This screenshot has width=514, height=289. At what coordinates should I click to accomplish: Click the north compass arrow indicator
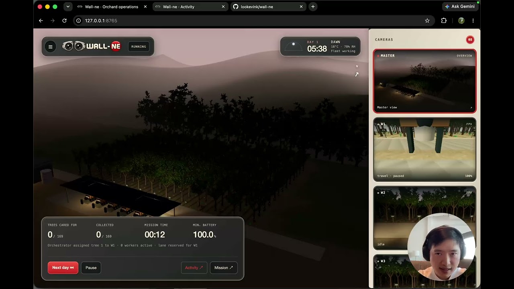pos(357,74)
